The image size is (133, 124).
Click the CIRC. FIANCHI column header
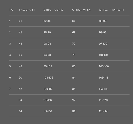click(x=112, y=10)
